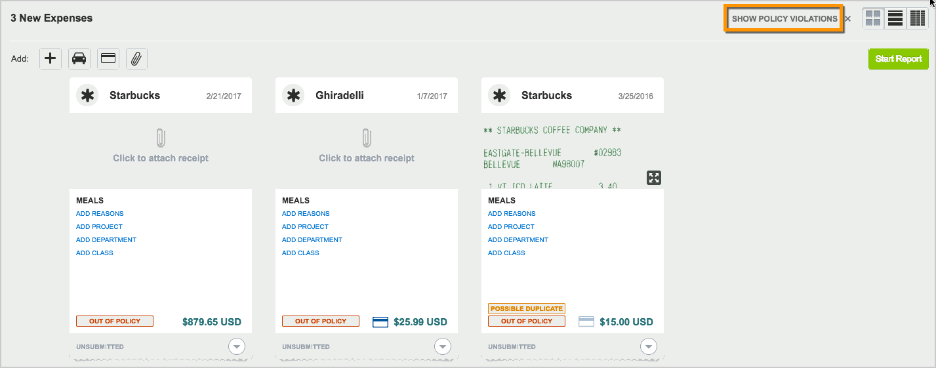The height and width of the screenshot is (368, 936).
Task: Click the paperclip on the Starbucks $879.65 card
Action: [x=161, y=138]
